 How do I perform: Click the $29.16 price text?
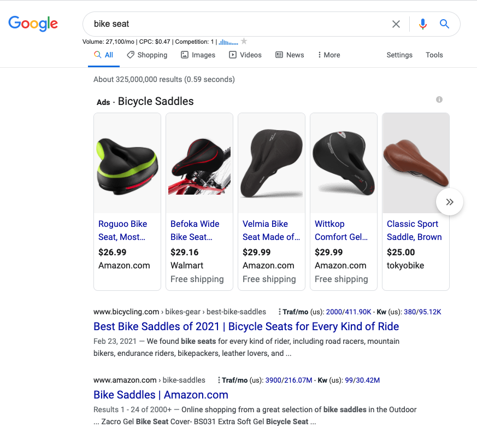point(184,253)
